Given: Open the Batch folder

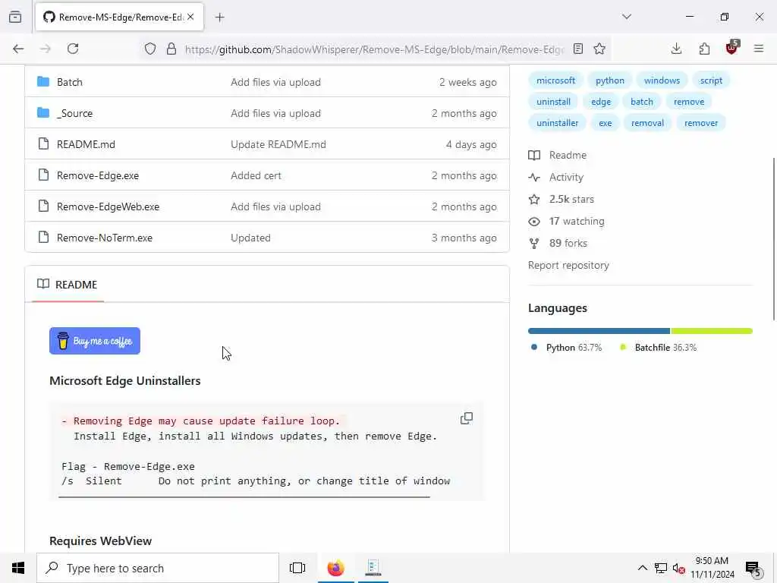Looking at the screenshot, I should [x=69, y=82].
